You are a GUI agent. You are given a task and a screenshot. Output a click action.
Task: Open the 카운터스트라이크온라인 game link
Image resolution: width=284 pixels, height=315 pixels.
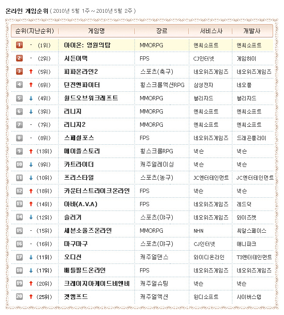click(97, 191)
